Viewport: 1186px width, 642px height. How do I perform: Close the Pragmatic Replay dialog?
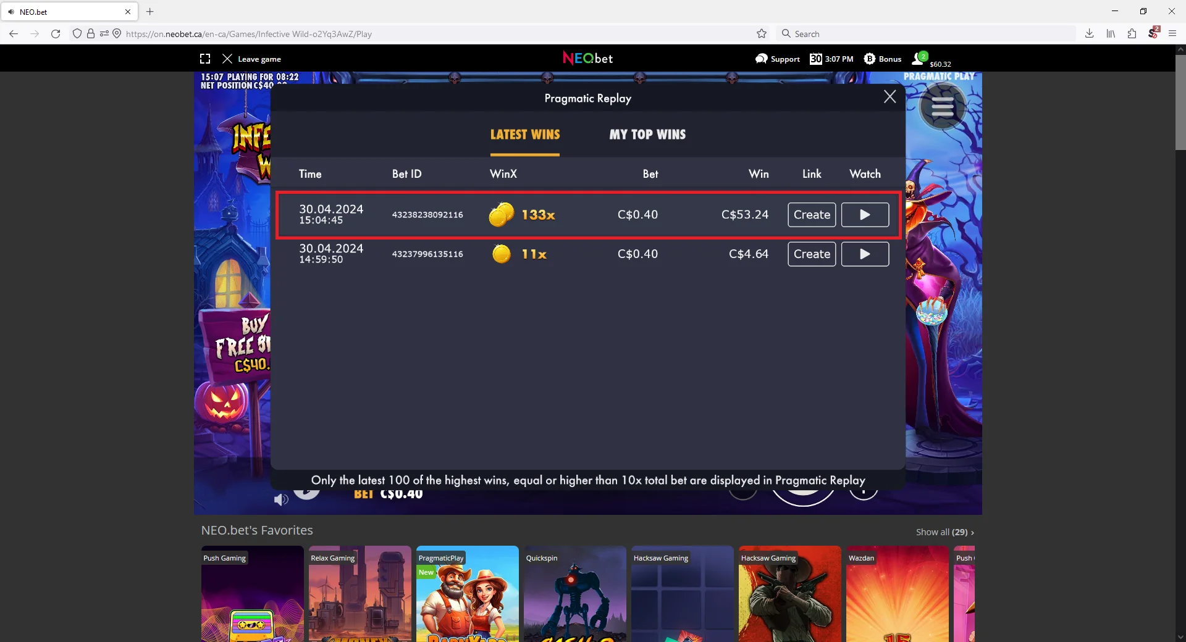(x=889, y=97)
